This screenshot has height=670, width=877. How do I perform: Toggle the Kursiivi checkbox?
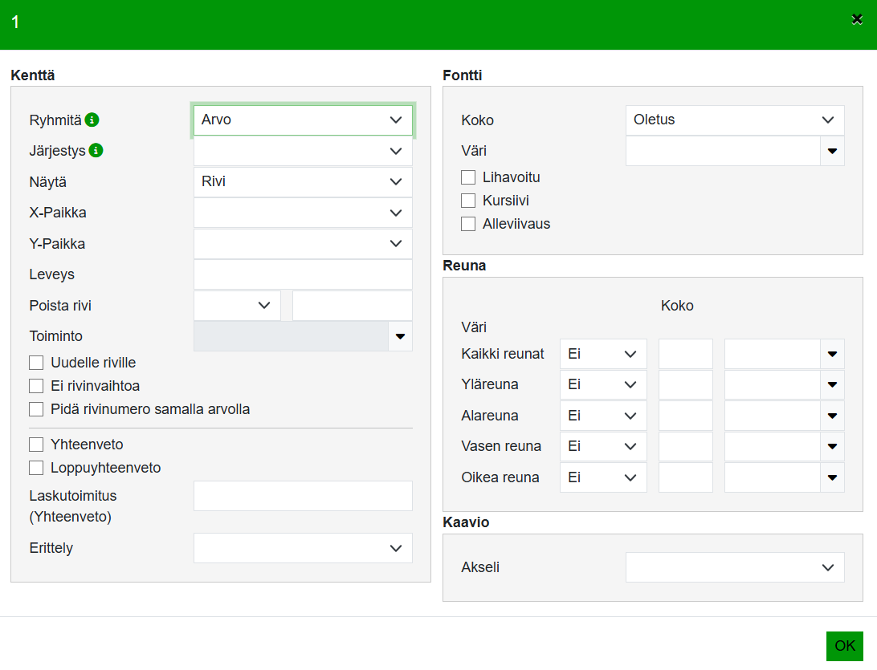tap(468, 201)
